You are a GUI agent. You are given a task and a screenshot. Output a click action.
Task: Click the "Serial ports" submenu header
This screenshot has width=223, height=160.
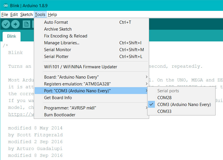pyautogui.click(x=168, y=91)
